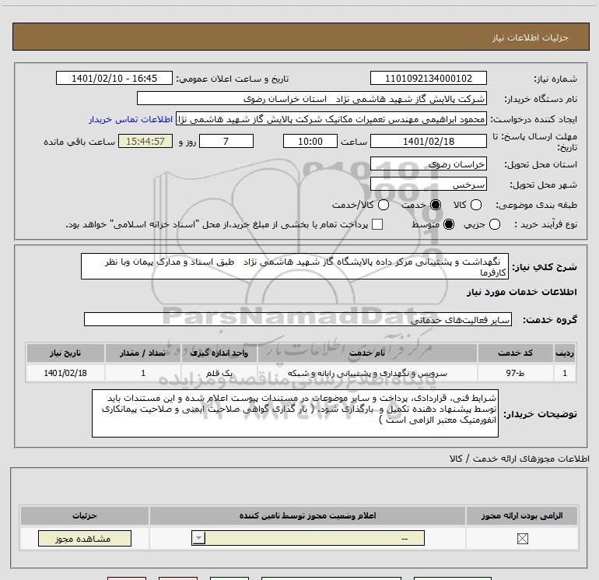Click the service group field سایر فعالیت‌های خدماتی
599x580 pixels.
(298, 320)
